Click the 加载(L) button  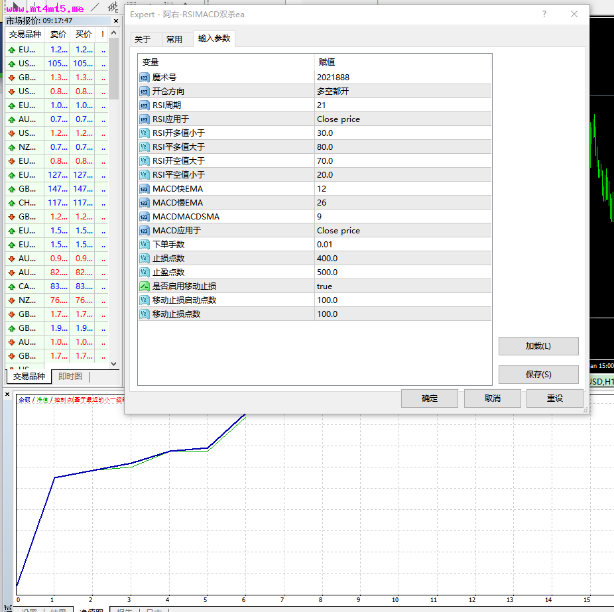538,346
